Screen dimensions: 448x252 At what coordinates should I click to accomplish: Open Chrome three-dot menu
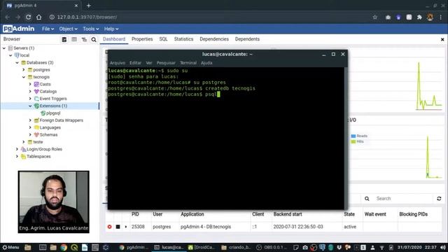point(441,17)
